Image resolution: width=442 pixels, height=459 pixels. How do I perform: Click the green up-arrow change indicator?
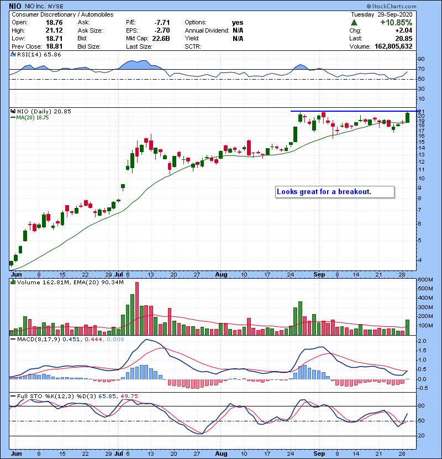coord(354,23)
